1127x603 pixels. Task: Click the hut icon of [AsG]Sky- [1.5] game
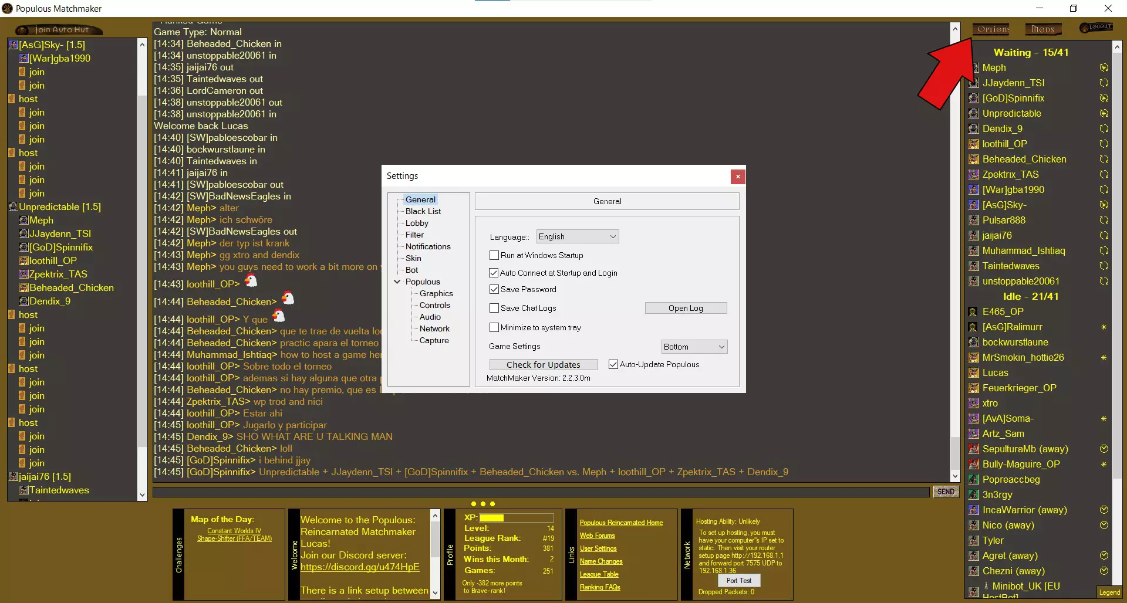(x=14, y=45)
